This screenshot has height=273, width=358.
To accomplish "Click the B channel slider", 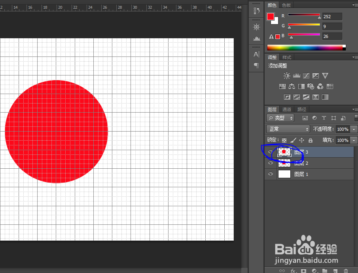I will (x=304, y=35).
